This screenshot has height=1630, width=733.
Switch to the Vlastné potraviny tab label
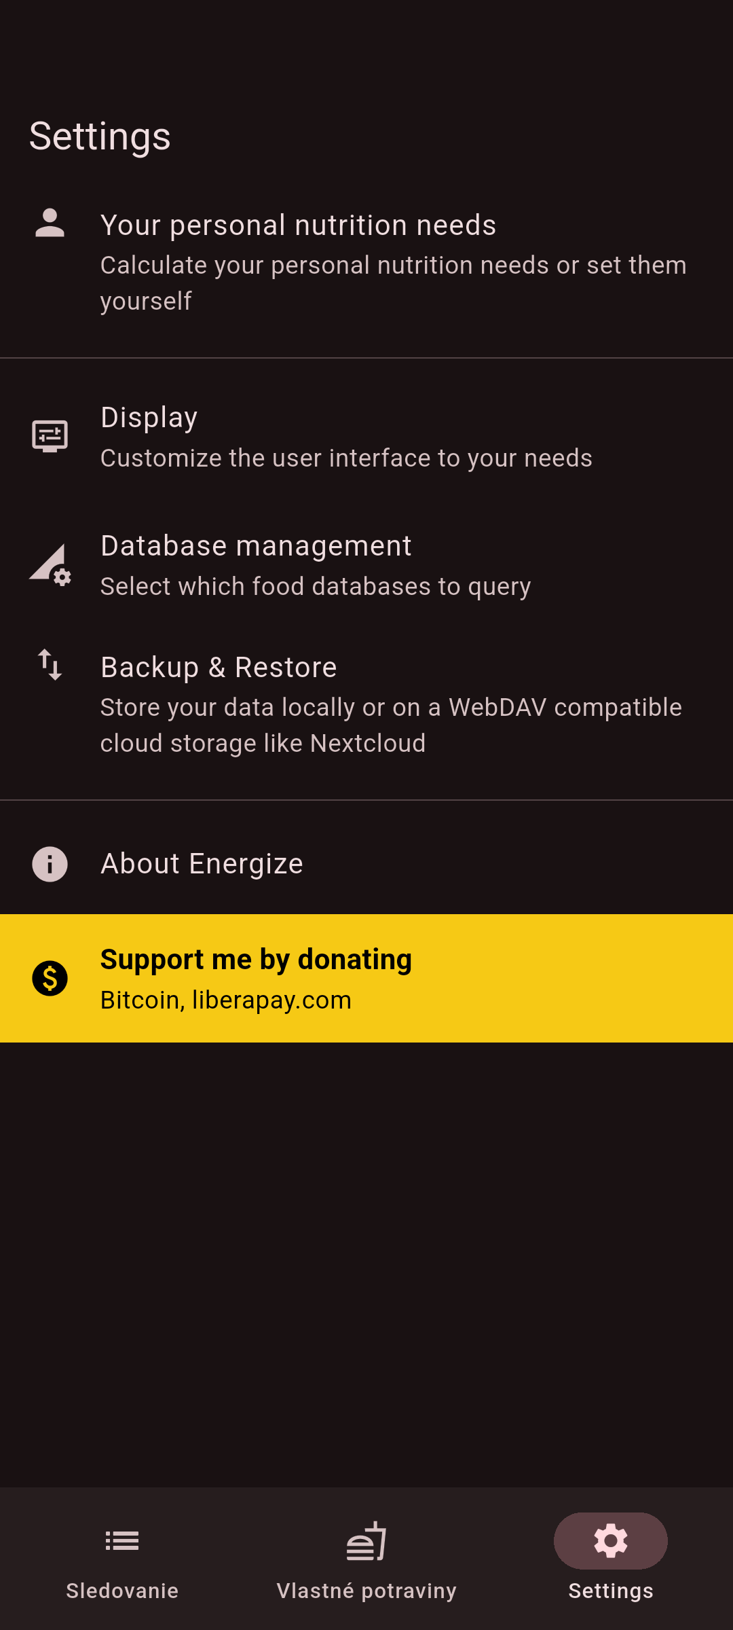coord(366,1591)
